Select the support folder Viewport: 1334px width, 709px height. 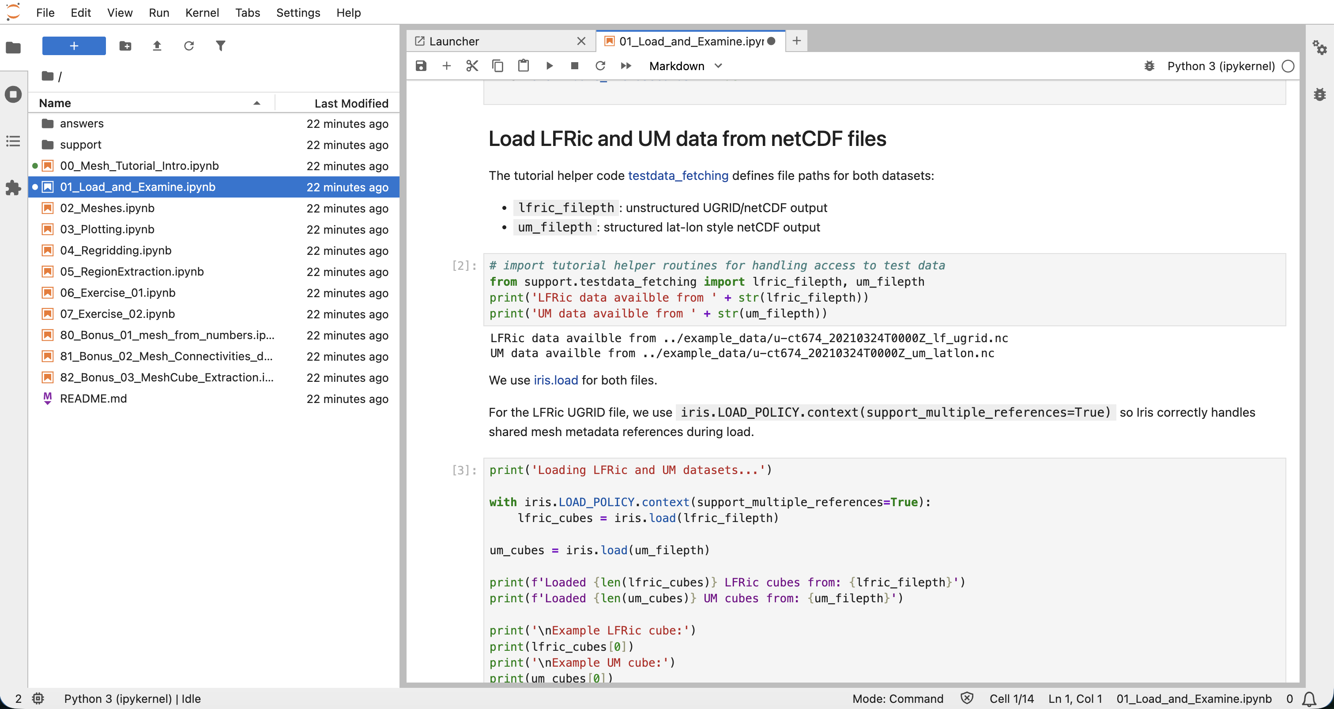[x=214, y=145]
